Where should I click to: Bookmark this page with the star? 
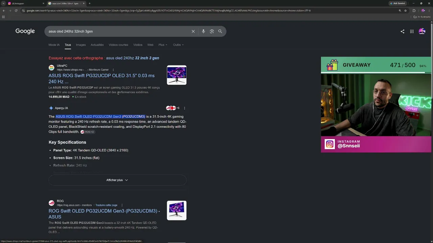(x=405, y=10)
